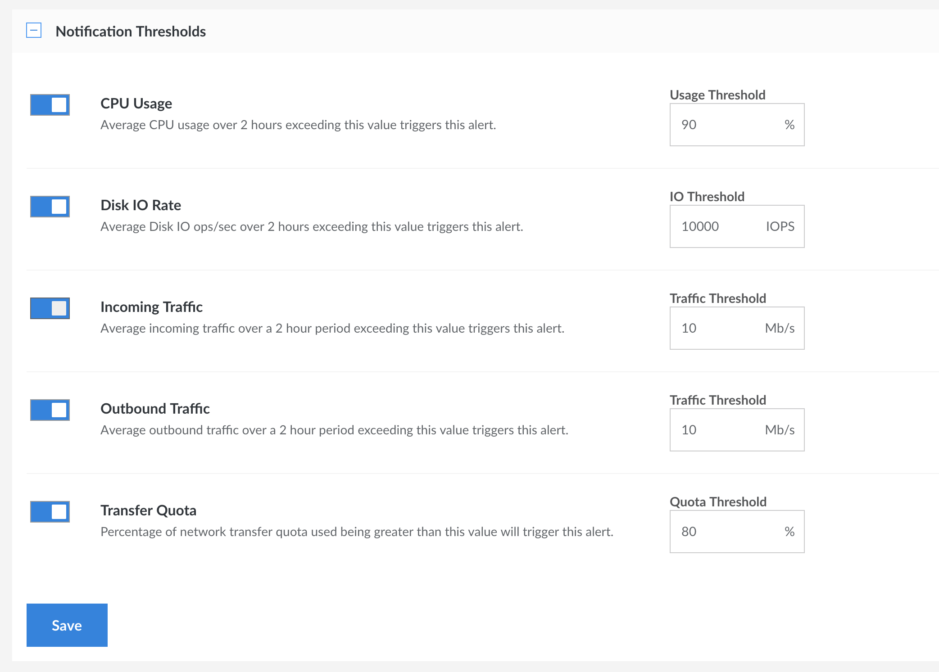Click the Notification Thresholds heading

tap(131, 32)
